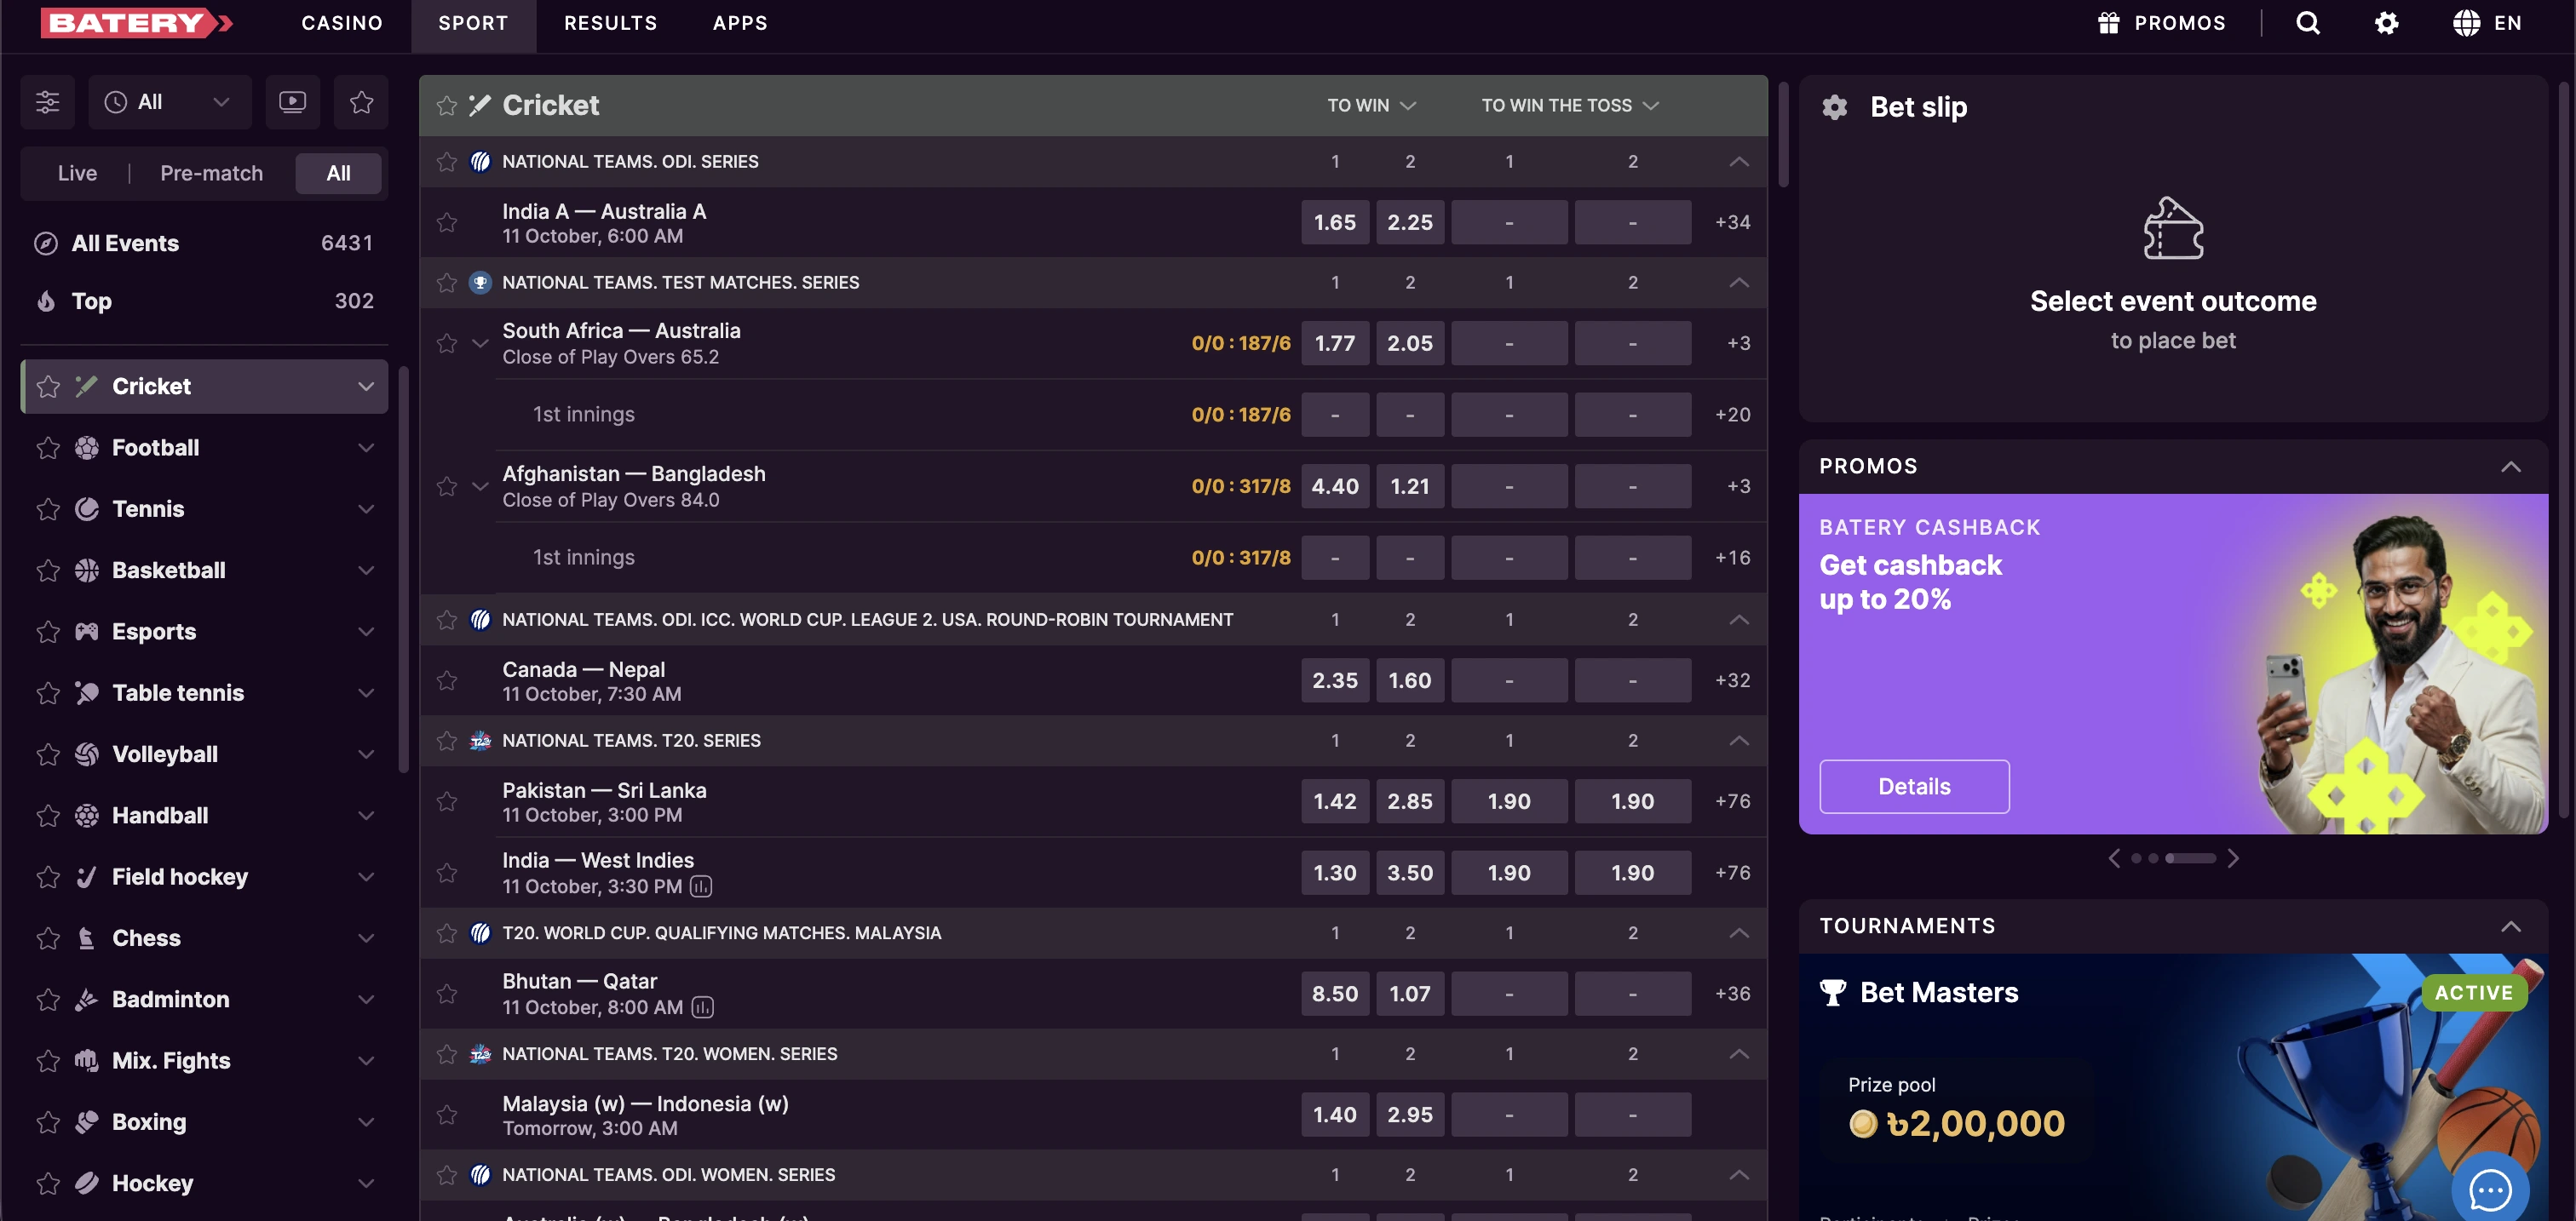Screen dimensions: 2576x1221
Task: Switch to Pre-match events
Action: [x=211, y=173]
